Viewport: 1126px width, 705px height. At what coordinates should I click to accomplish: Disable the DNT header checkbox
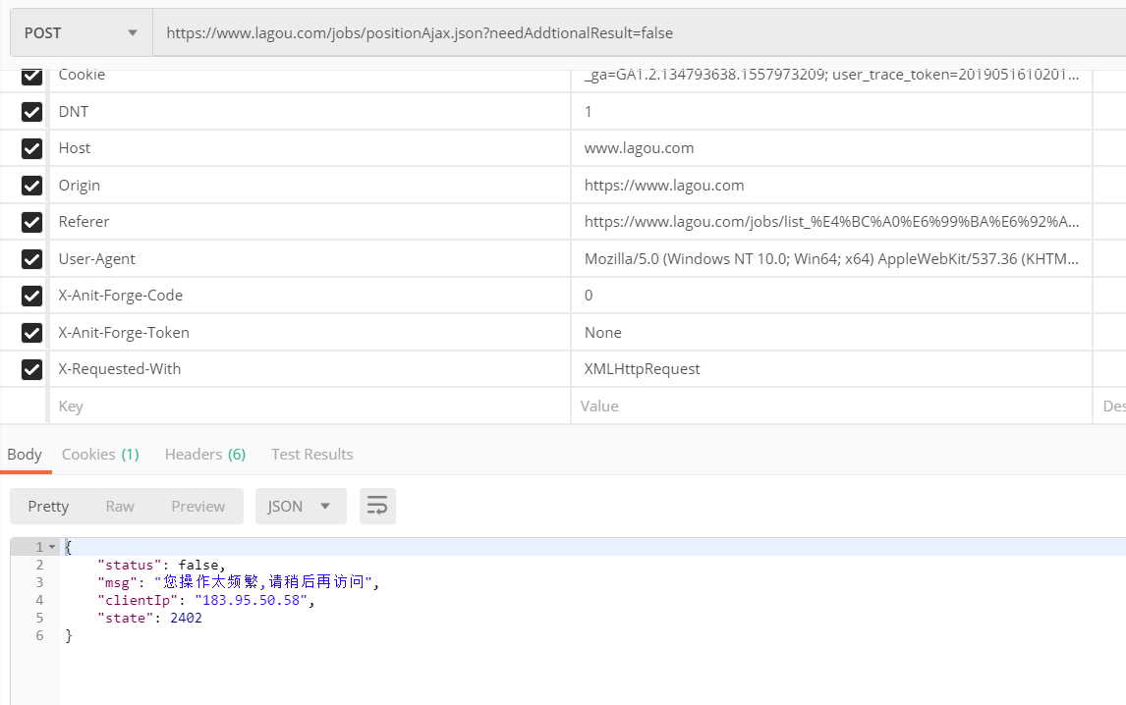click(31, 112)
